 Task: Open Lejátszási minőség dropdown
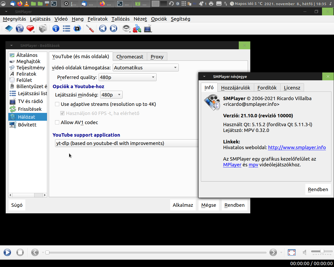(111, 95)
